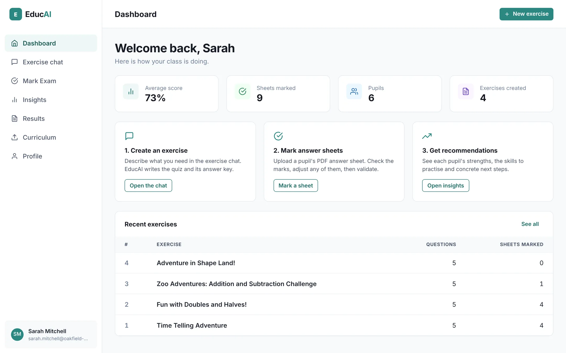
Task: Click the SHEETS MARKED column header
Action: click(x=521, y=244)
